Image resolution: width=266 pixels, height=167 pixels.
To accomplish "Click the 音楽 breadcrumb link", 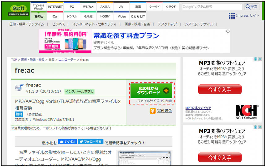I will coord(51,60).
